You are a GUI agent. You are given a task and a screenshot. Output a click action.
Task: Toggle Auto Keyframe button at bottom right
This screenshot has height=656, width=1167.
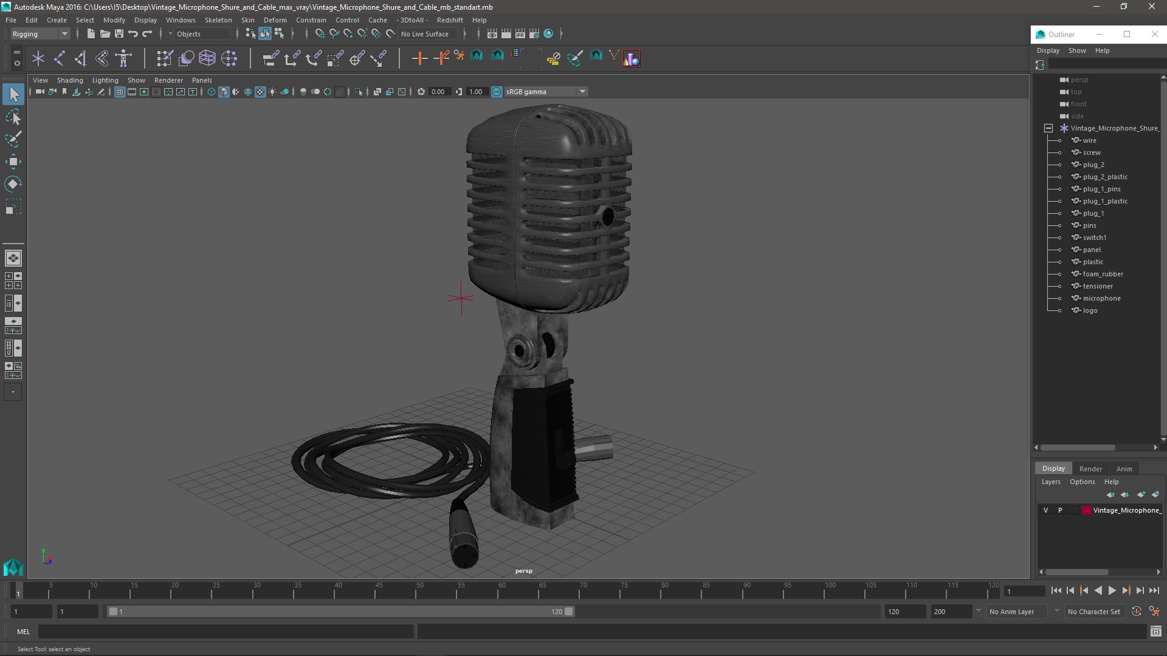point(1136,612)
